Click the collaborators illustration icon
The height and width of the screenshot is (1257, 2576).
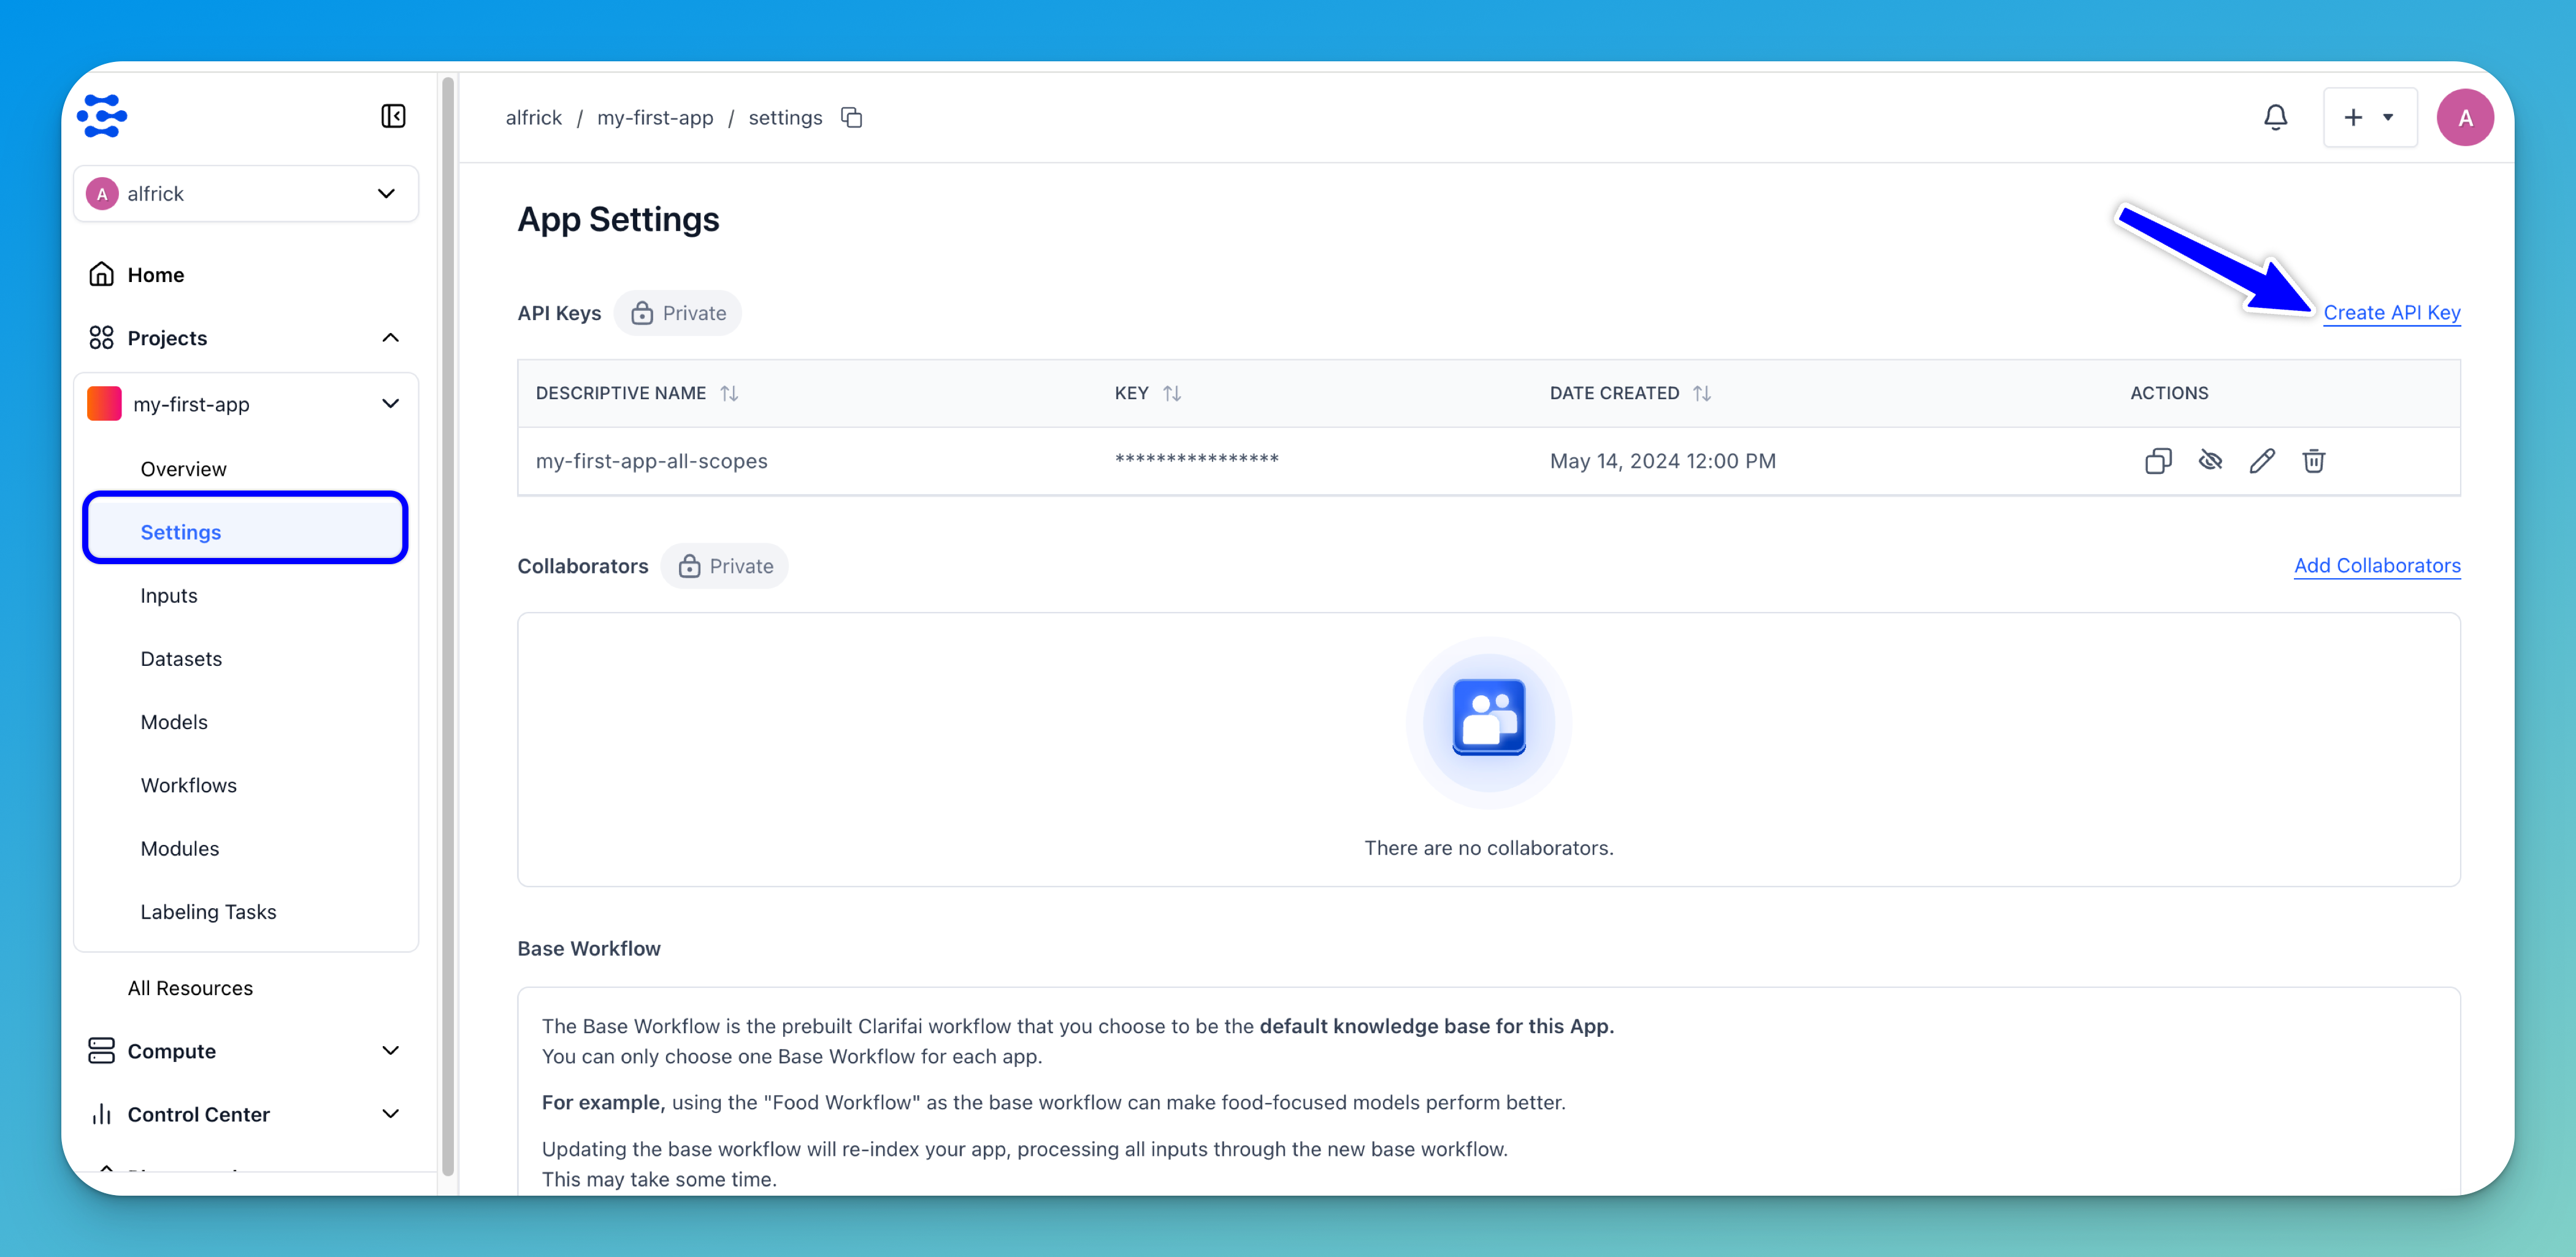[1488, 718]
